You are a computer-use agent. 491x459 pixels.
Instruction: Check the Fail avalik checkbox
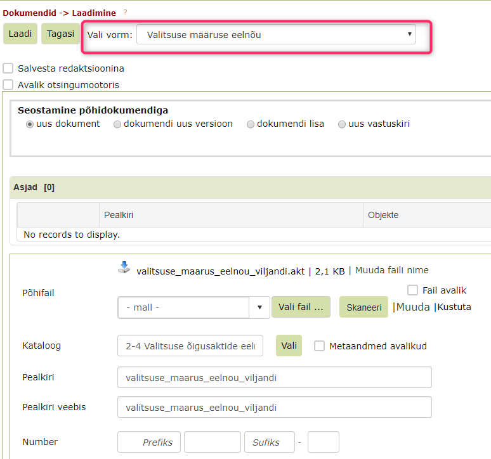point(412,290)
